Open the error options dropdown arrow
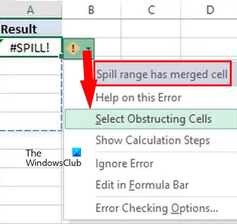Viewport: 237px width, 224px height. (x=88, y=49)
